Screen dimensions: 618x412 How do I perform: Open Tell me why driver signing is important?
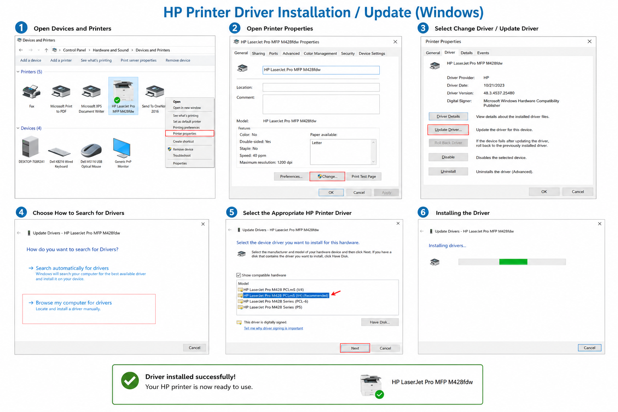(274, 328)
